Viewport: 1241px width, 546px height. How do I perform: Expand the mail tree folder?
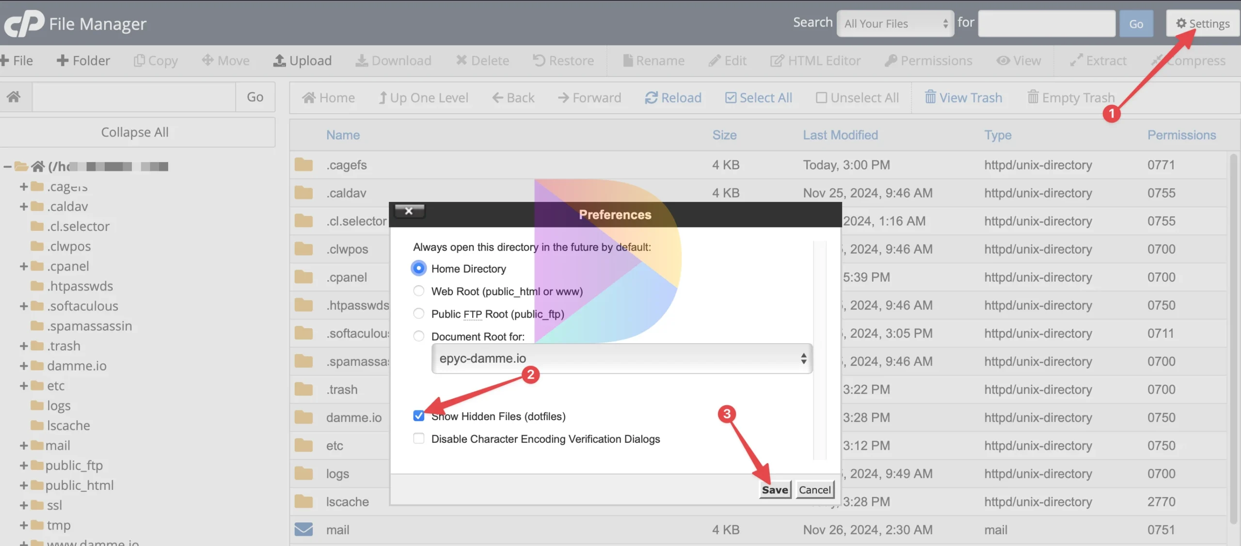(x=23, y=445)
